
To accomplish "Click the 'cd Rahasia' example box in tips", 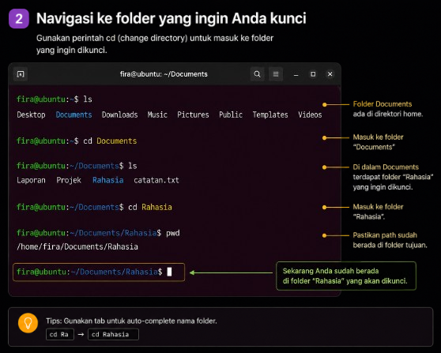I will coord(113,335).
